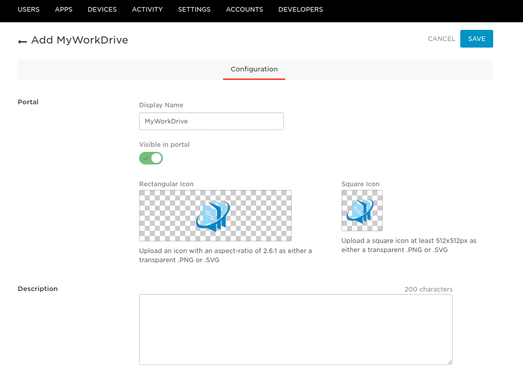Click the Description box resize handle

450,362
